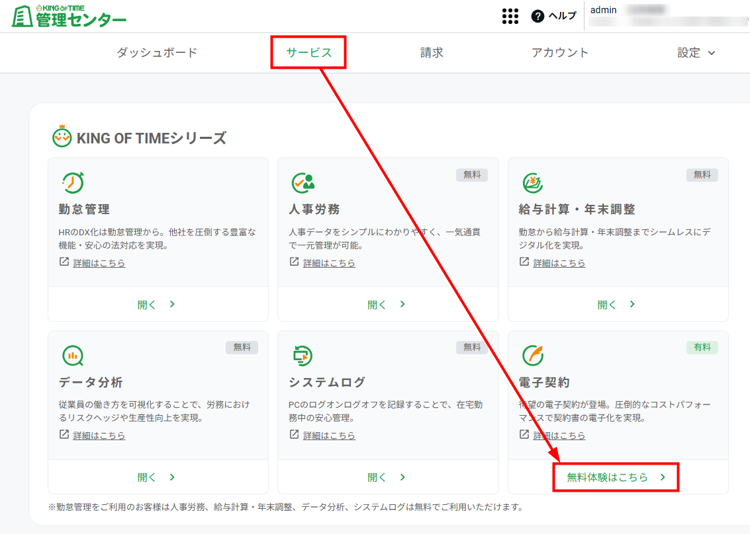The height and width of the screenshot is (534, 750).
Task: Click 開く button for 勤怠管理
Action: pos(158,304)
